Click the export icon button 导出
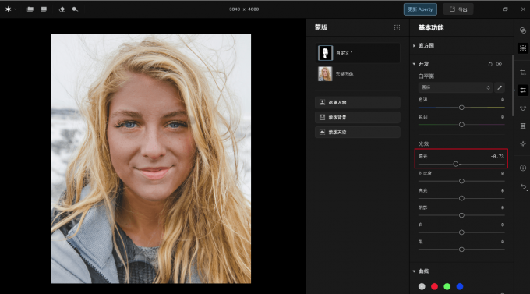The width and height of the screenshot is (530, 294). (x=458, y=9)
